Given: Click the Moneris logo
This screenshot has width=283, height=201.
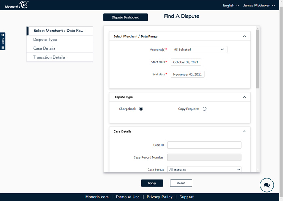Looking at the screenshot, I should pyautogui.click(x=17, y=5).
